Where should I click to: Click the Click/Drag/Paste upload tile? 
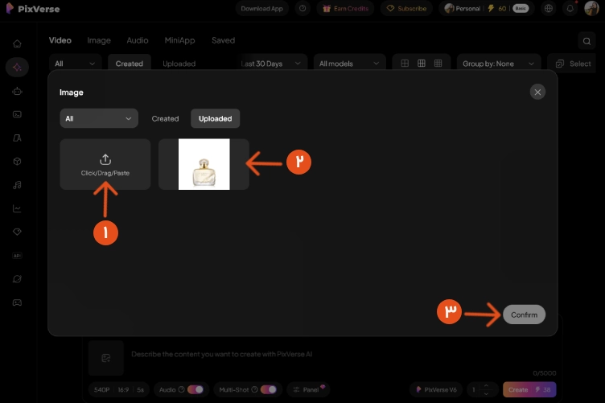point(105,164)
